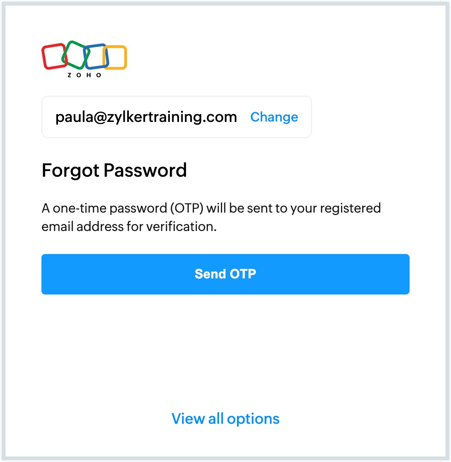451x462 pixels.
Task: Click the word "options" in bottom link
Action: [x=253, y=419]
